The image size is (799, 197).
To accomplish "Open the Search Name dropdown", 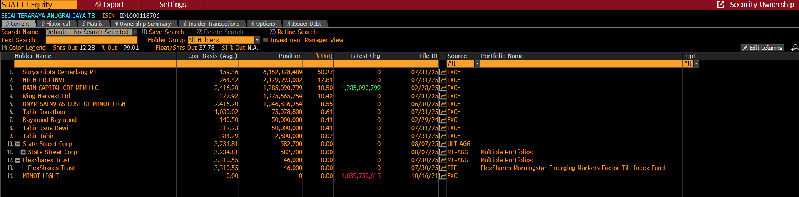I will tap(135, 32).
